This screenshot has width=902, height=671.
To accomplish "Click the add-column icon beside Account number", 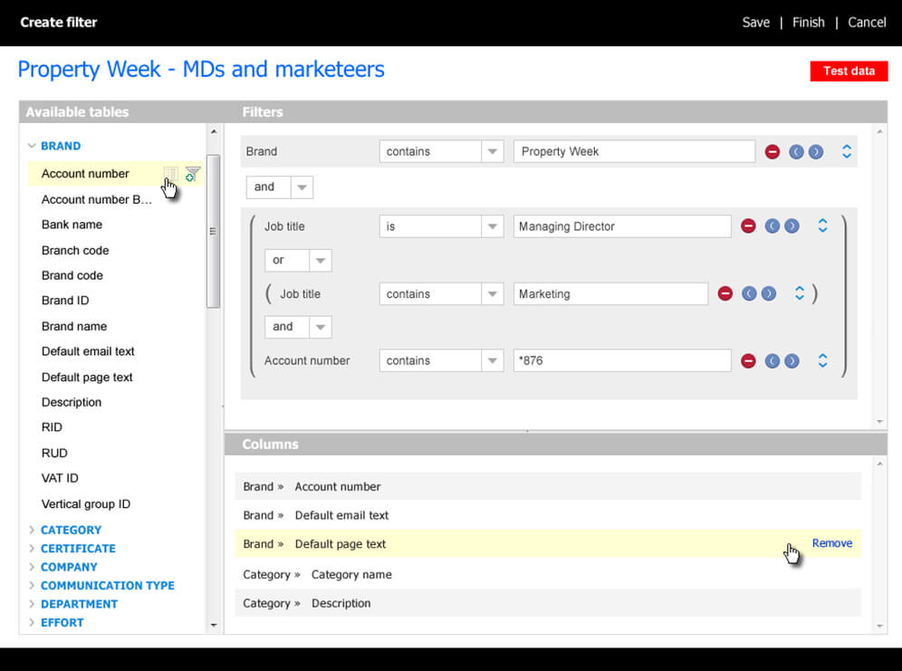I will coord(170,174).
